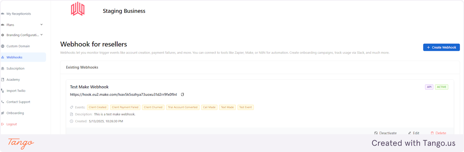Screen dimensions: 464x152
Task: Open the Academy section
Action: point(13,80)
